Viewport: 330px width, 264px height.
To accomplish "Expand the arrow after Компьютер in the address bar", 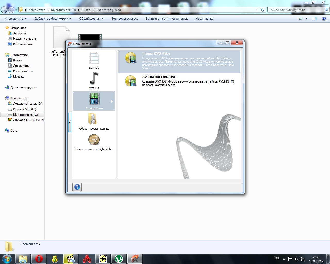I will click(x=48, y=10).
